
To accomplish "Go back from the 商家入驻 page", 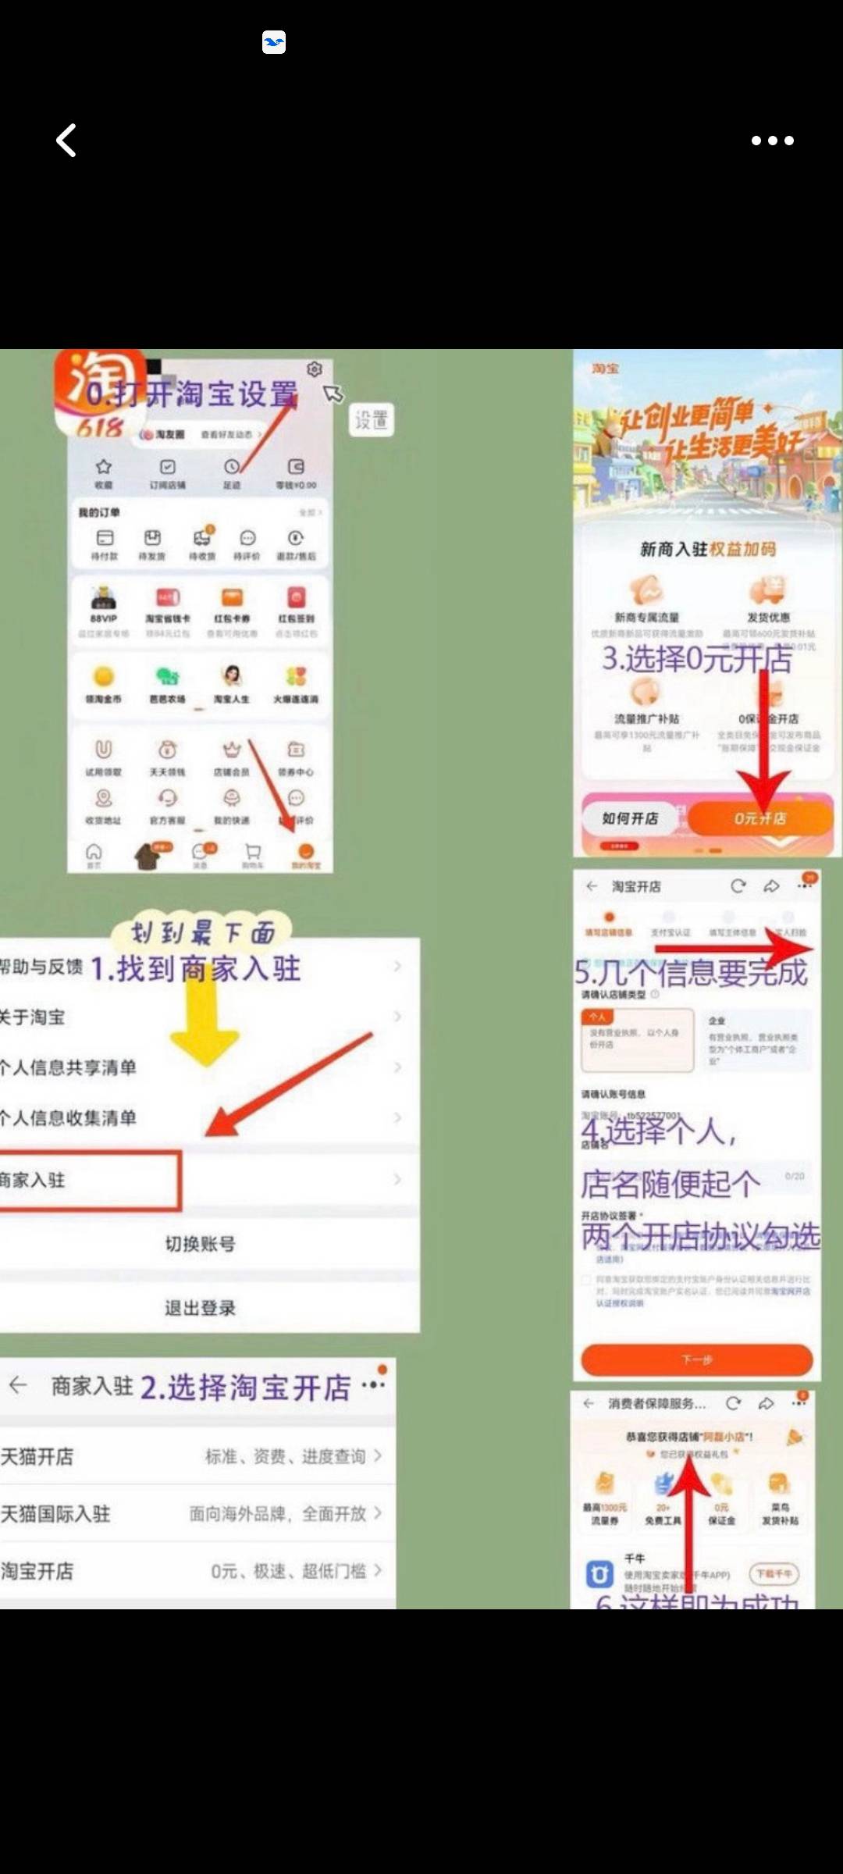I will [x=18, y=1386].
